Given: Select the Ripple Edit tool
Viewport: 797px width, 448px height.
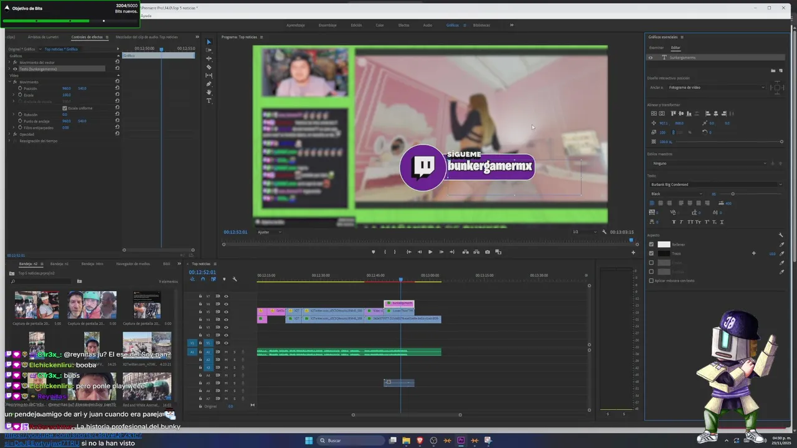Looking at the screenshot, I should tap(209, 58).
